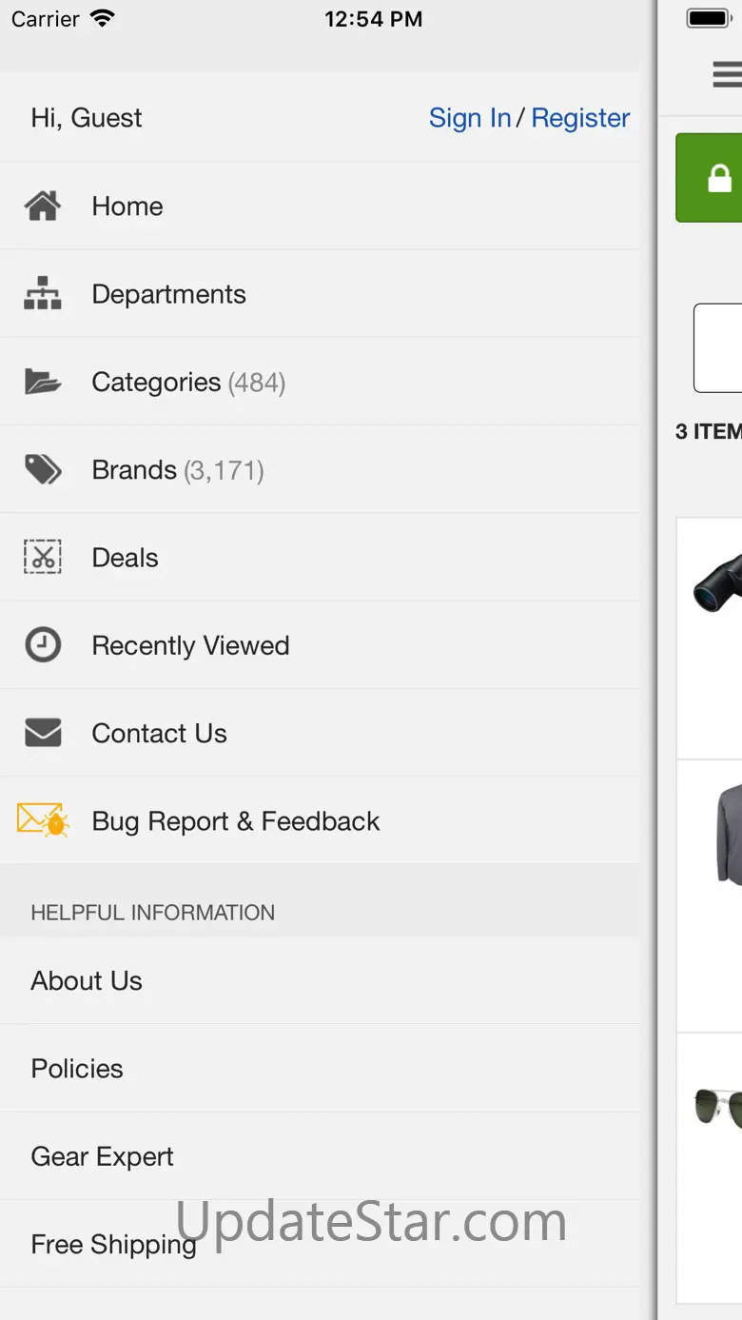Toggle the hamburger menu icon
Viewport: 742px width, 1320px height.
coord(728,74)
